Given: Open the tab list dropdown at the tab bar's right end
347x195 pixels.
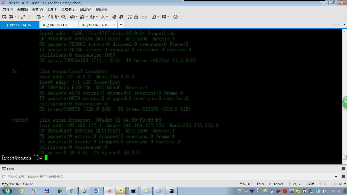Looking at the screenshot, I should coord(344,25).
